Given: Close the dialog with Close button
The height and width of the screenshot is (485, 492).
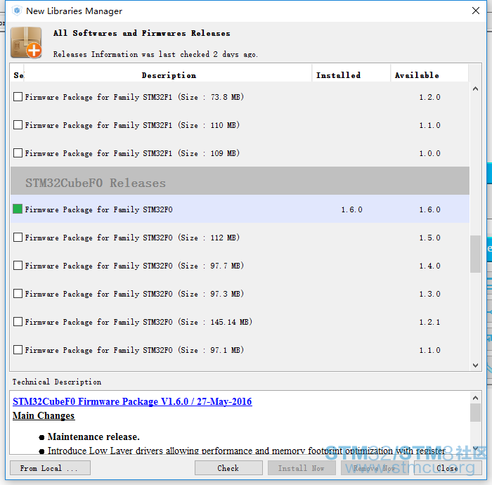Looking at the screenshot, I should [448, 468].
